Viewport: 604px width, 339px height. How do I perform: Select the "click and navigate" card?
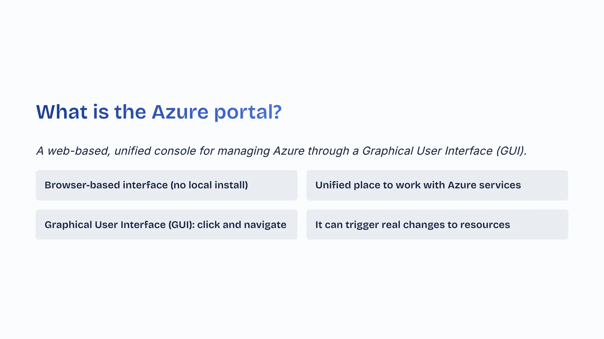[166, 225]
